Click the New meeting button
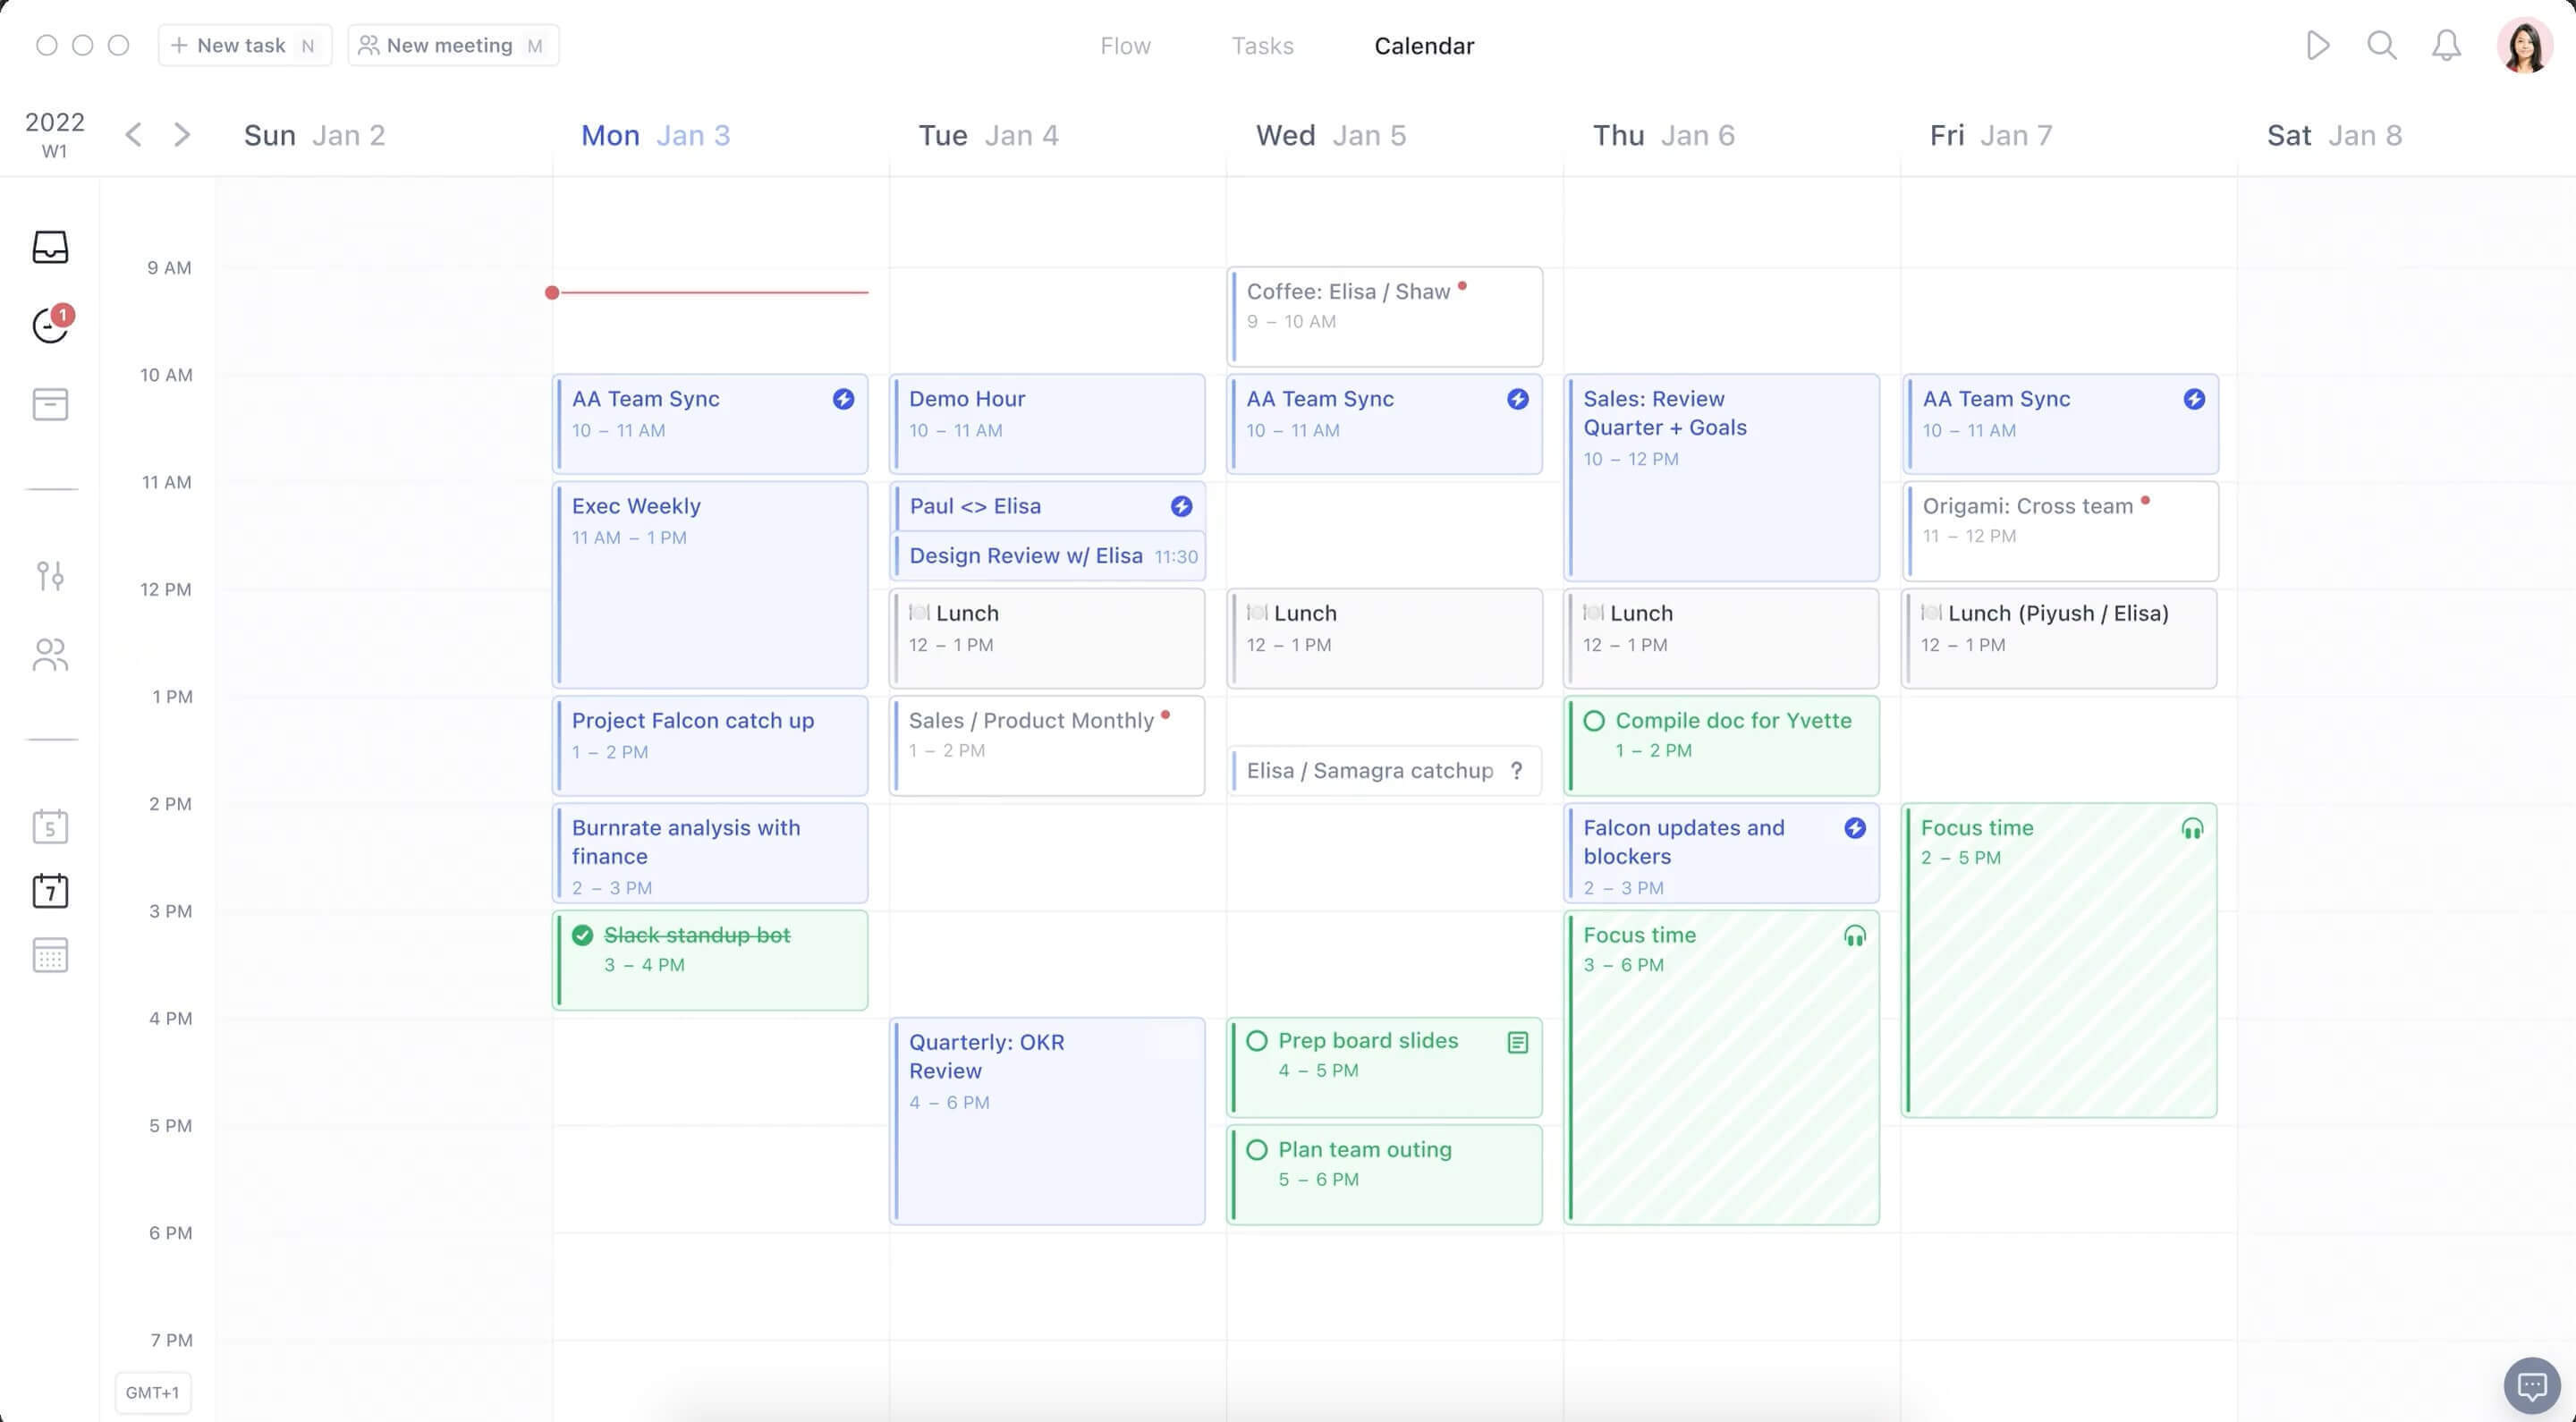 [x=452, y=46]
